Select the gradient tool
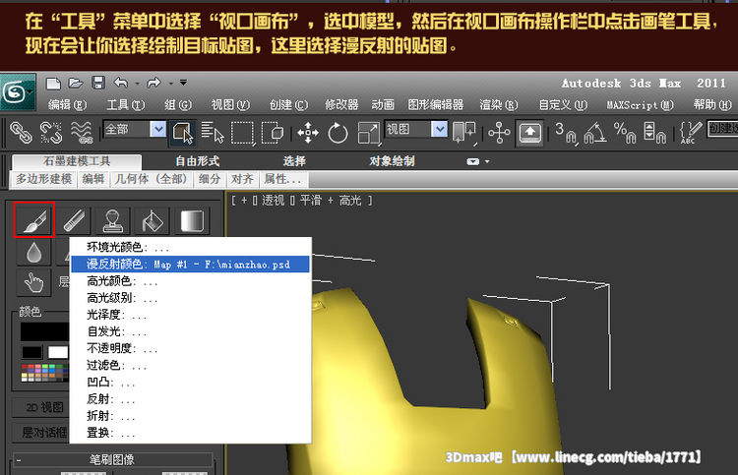This screenshot has width=738, height=475. (x=192, y=220)
